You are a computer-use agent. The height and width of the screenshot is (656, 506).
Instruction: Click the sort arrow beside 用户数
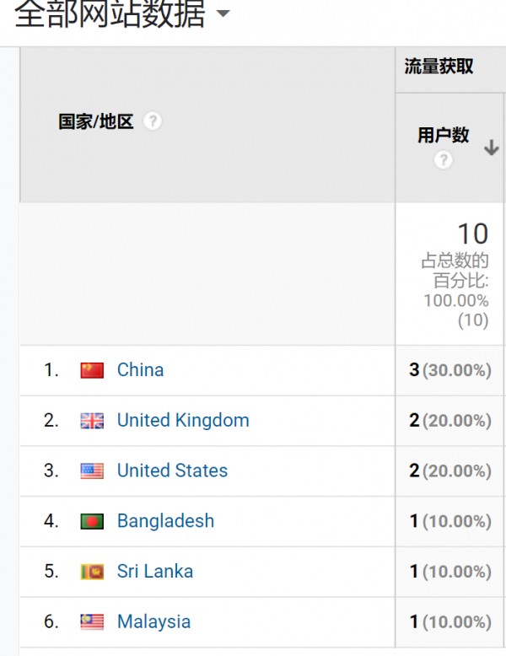pos(491,148)
